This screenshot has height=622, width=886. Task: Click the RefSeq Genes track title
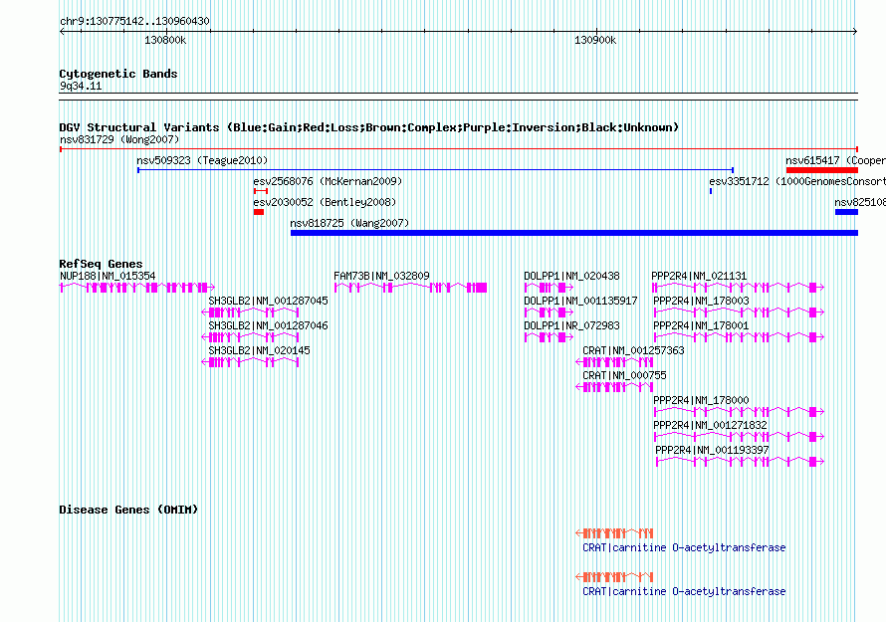101,264
